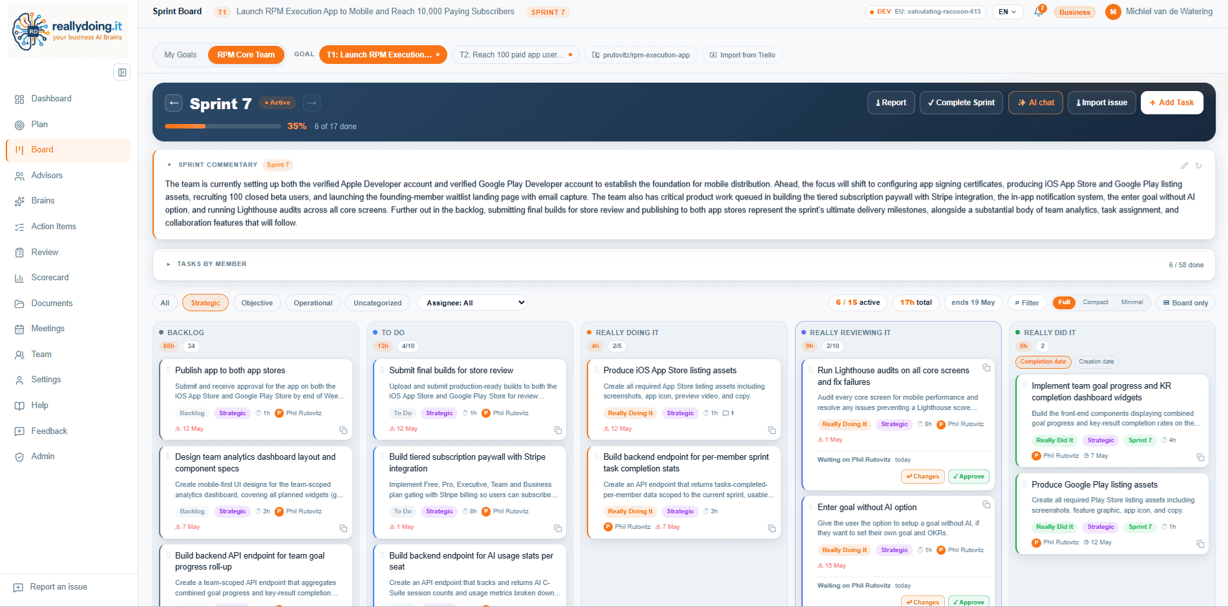
Task: Open the Filter options
Action: (1026, 303)
